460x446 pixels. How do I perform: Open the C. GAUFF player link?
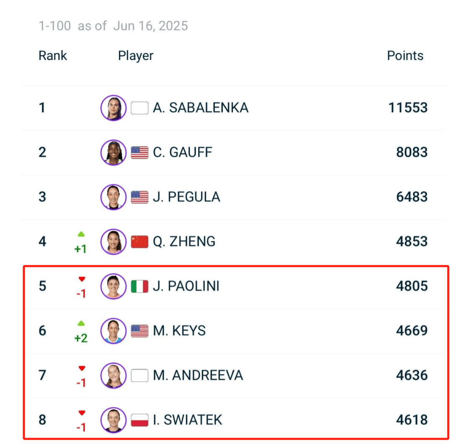pos(182,152)
